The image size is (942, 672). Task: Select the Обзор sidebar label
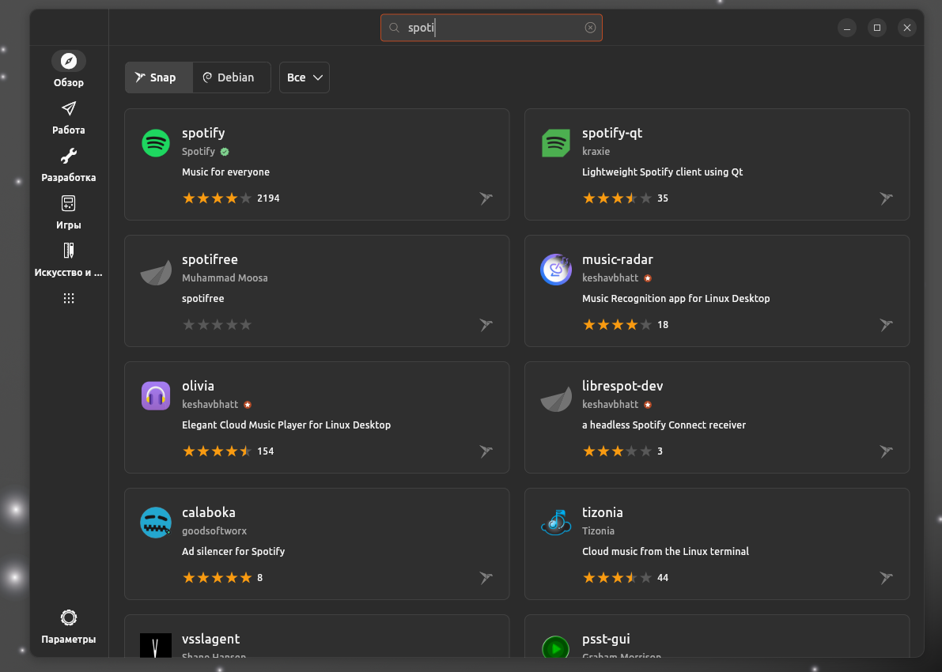[x=69, y=83]
